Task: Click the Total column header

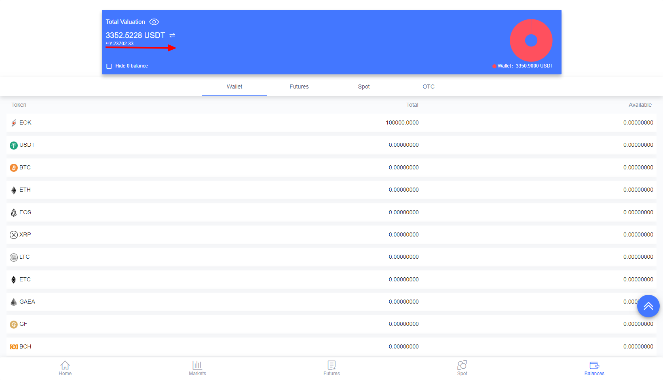Action: [412, 105]
